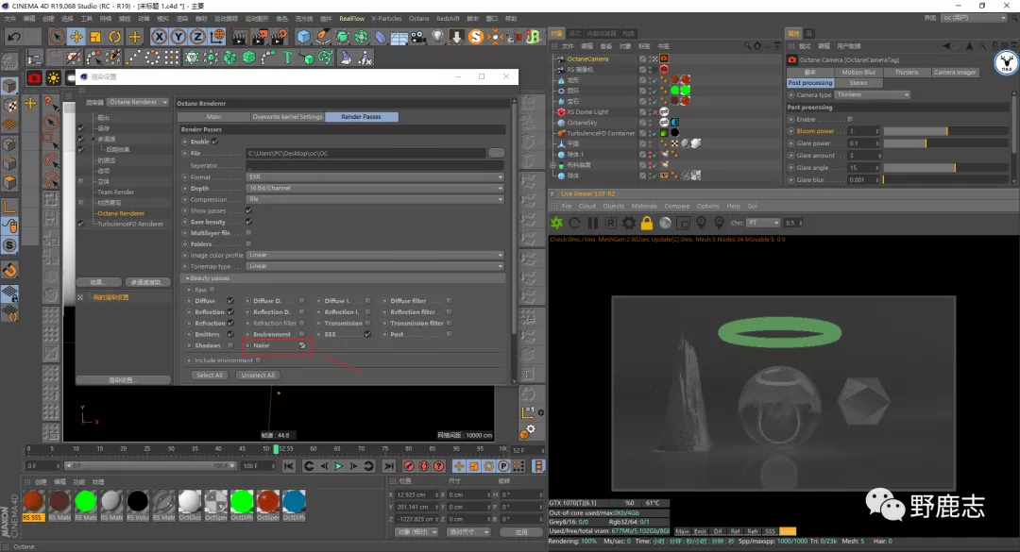Screen dimensions: 1020x552
Task: Select the OctaneSky object in object list
Action: click(582, 123)
